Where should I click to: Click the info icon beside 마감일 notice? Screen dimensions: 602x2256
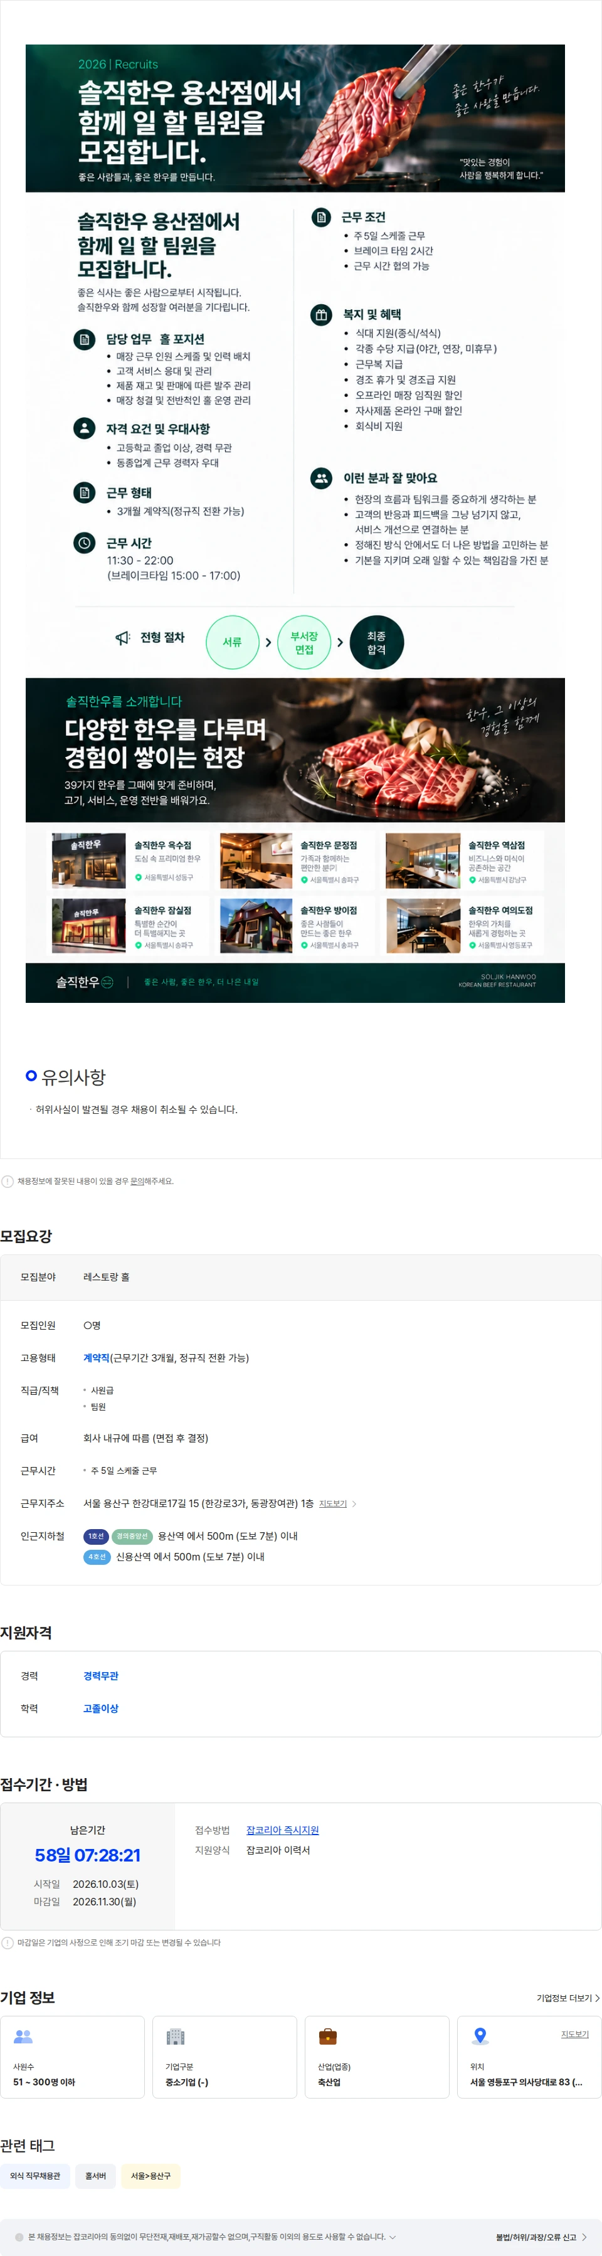[8, 1942]
